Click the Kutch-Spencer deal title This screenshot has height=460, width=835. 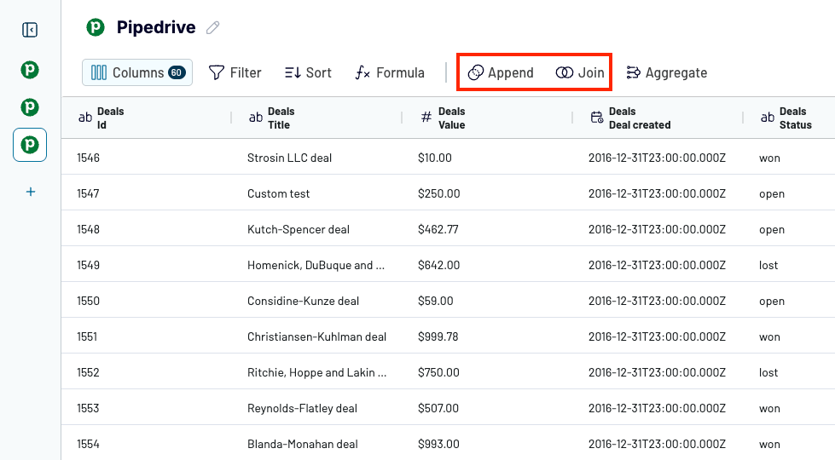[299, 229]
